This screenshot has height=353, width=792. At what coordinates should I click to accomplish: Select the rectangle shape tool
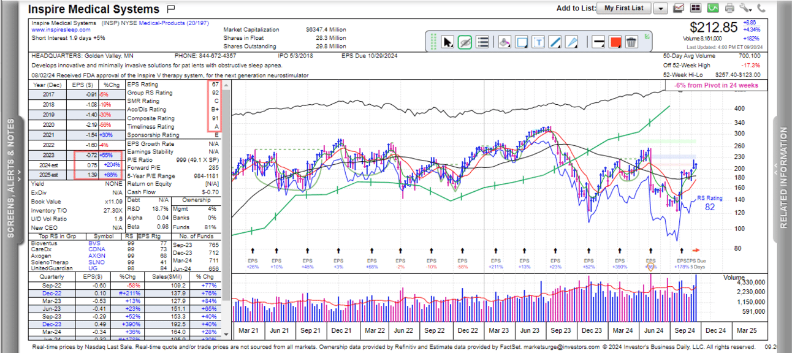coord(522,42)
